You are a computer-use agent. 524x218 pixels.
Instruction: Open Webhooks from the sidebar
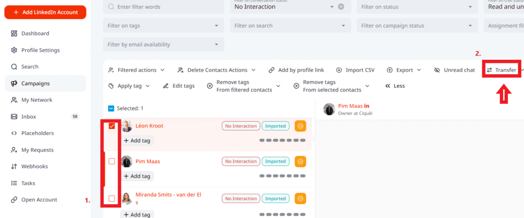point(34,166)
